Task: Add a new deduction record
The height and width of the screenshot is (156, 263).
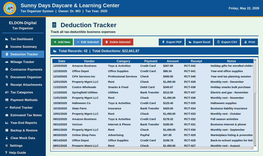Action: click(x=62, y=42)
